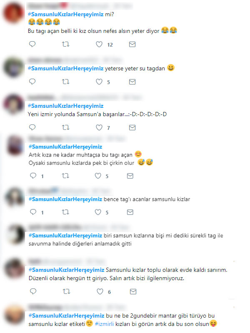This screenshot has width=250, height=333.
Task: Send the 'Yeni izmir yolunda' tweet via direct message
Action: point(132,127)
